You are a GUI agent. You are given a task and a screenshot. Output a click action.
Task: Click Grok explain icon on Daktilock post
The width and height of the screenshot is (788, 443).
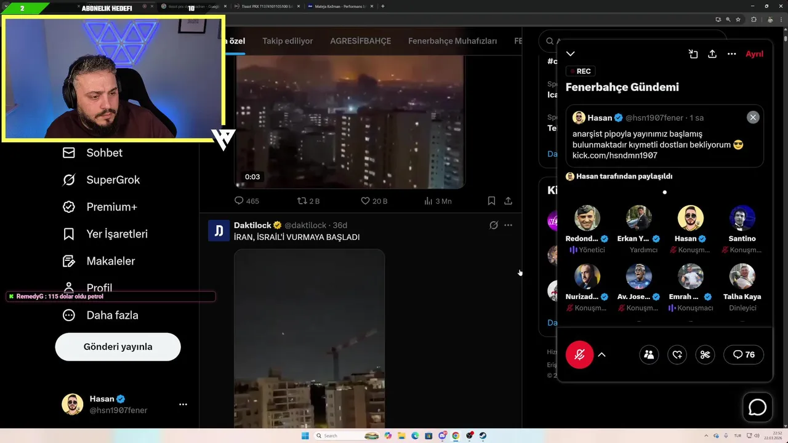493,225
